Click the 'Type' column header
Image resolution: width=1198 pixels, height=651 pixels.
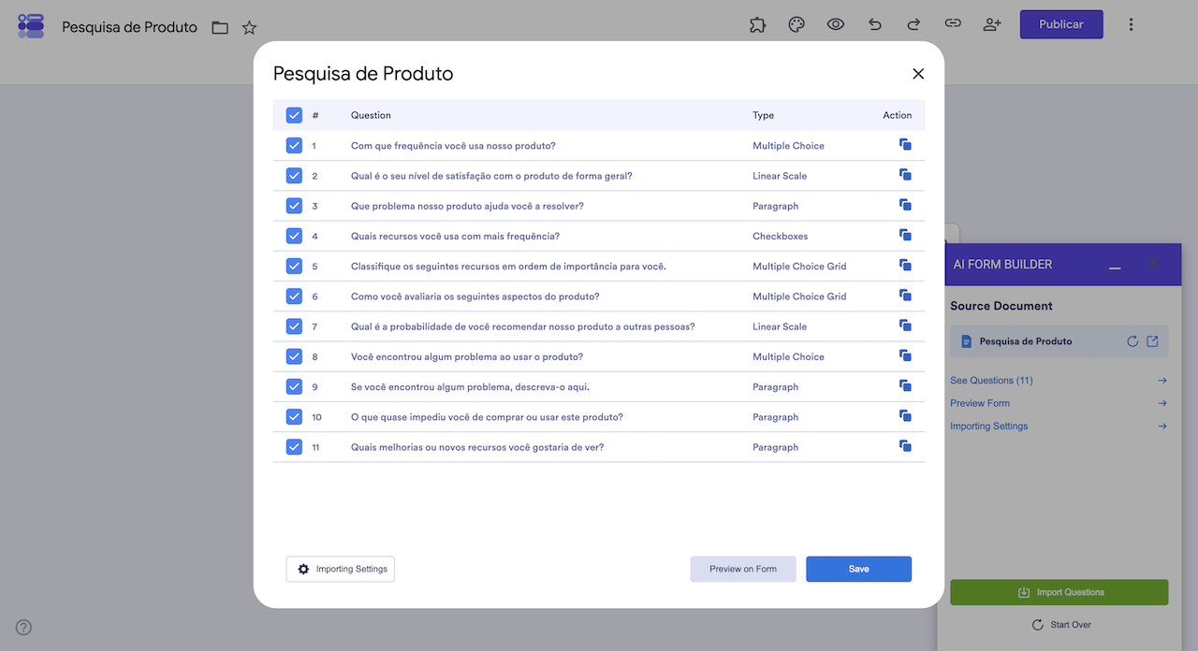(x=764, y=115)
